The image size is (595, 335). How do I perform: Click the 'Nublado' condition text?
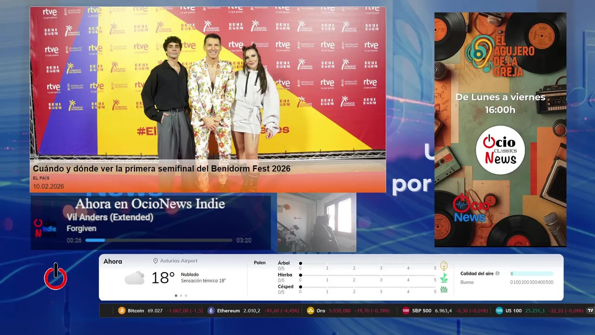coord(190,275)
